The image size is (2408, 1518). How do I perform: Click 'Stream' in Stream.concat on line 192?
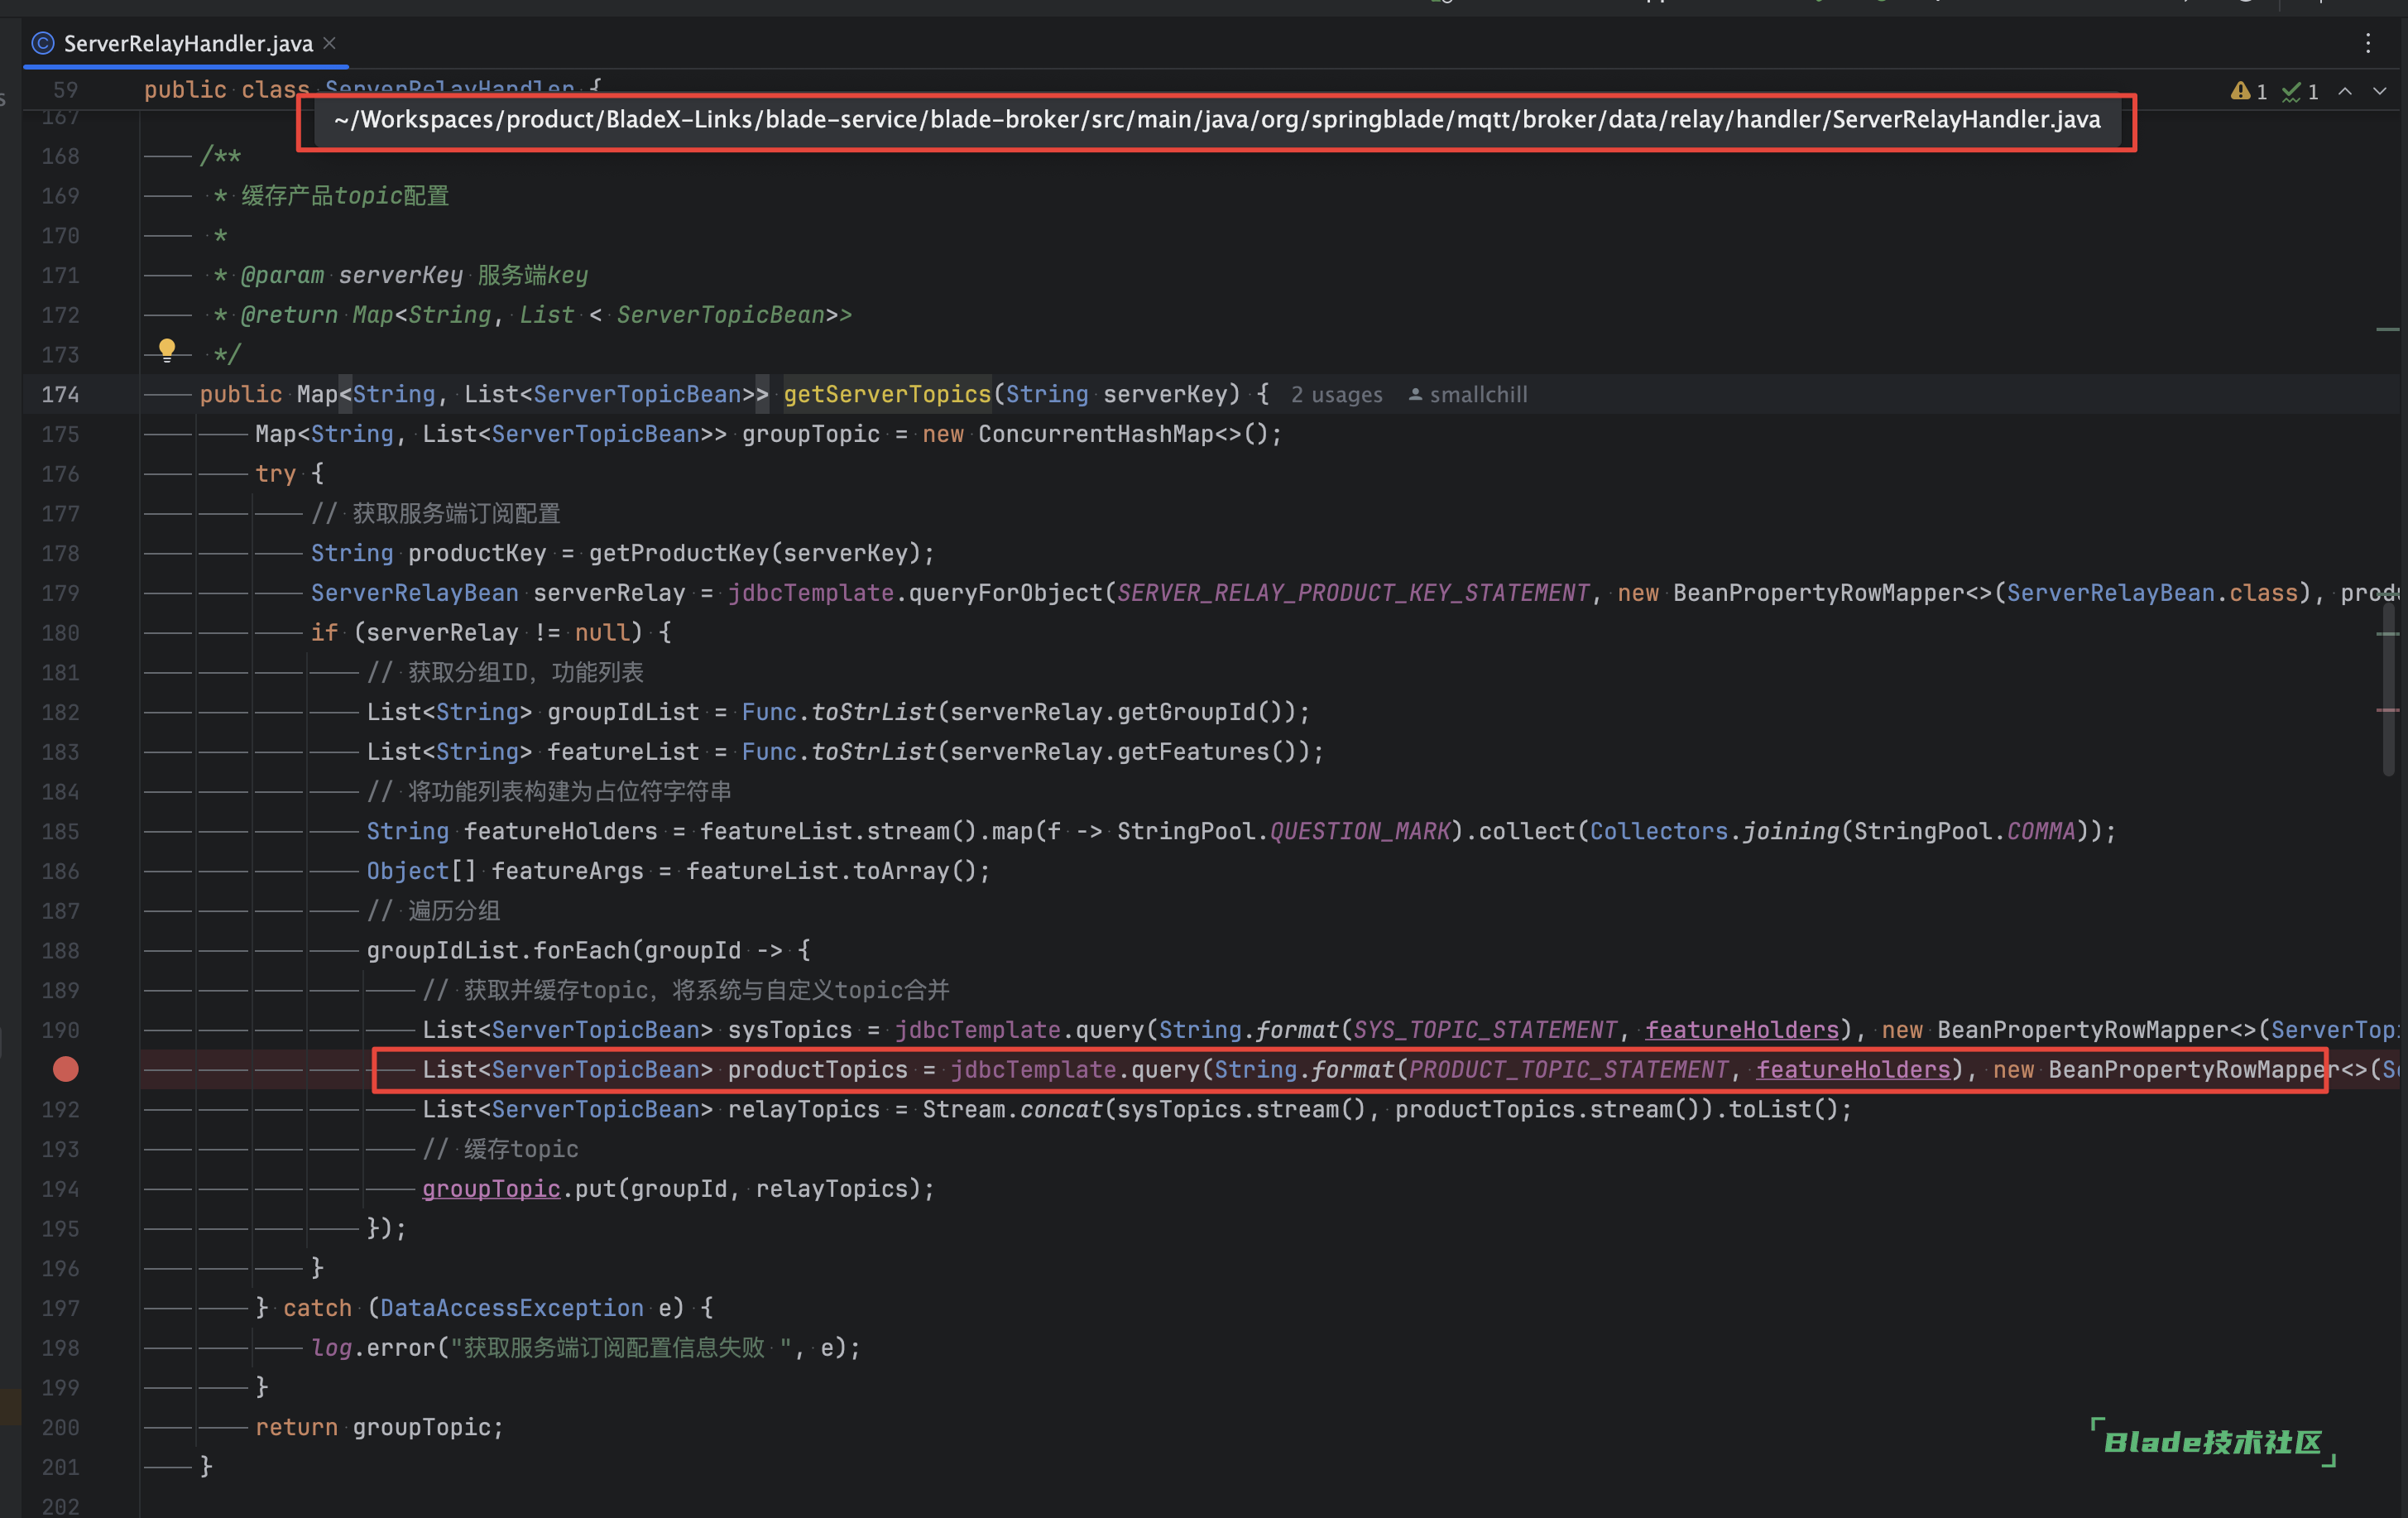tap(964, 1110)
